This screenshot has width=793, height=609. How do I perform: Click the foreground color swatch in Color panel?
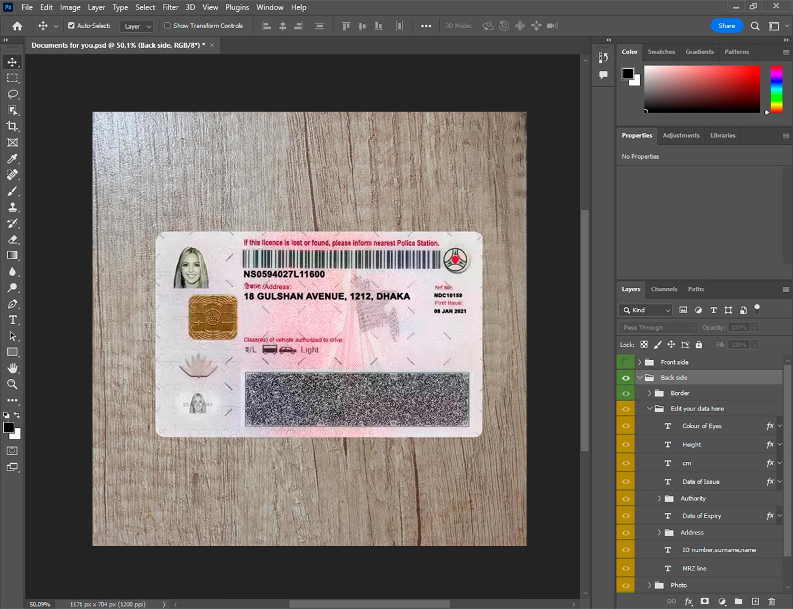[628, 74]
